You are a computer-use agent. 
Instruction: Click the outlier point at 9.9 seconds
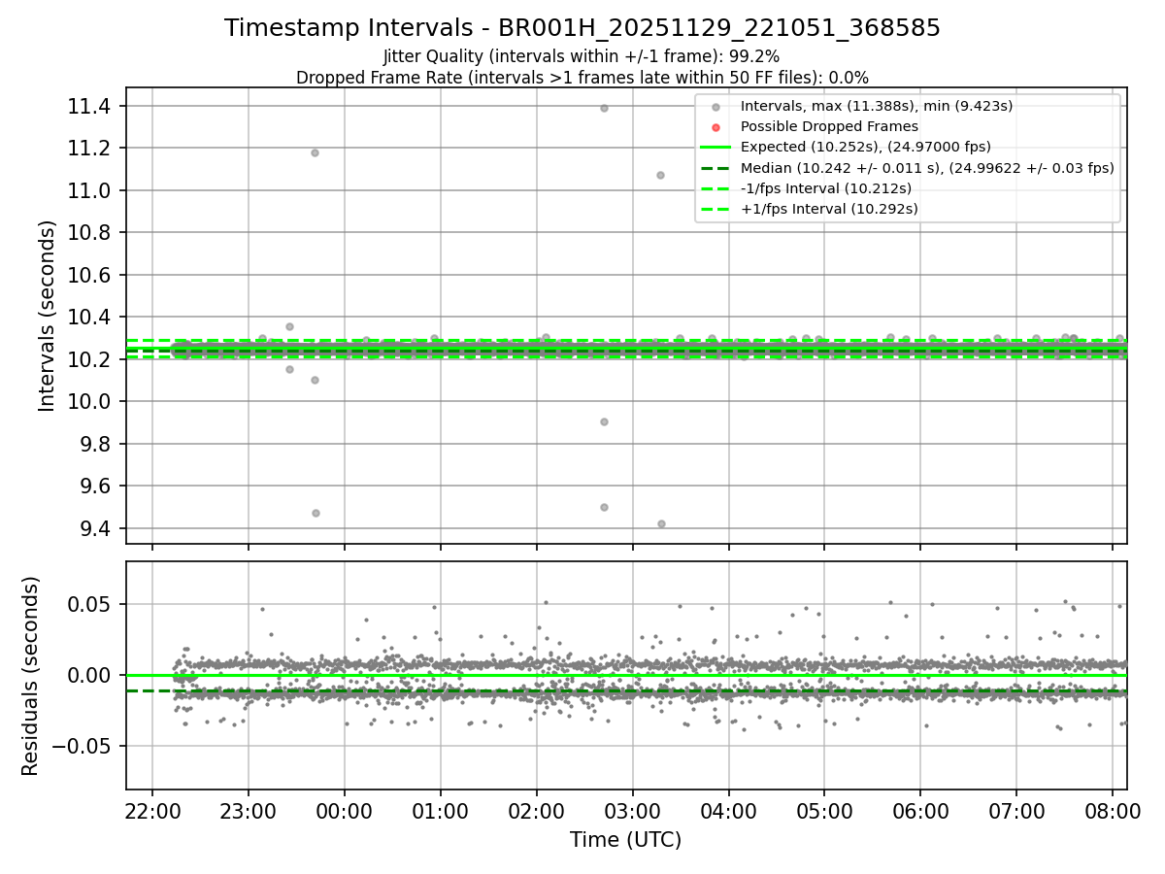click(604, 421)
